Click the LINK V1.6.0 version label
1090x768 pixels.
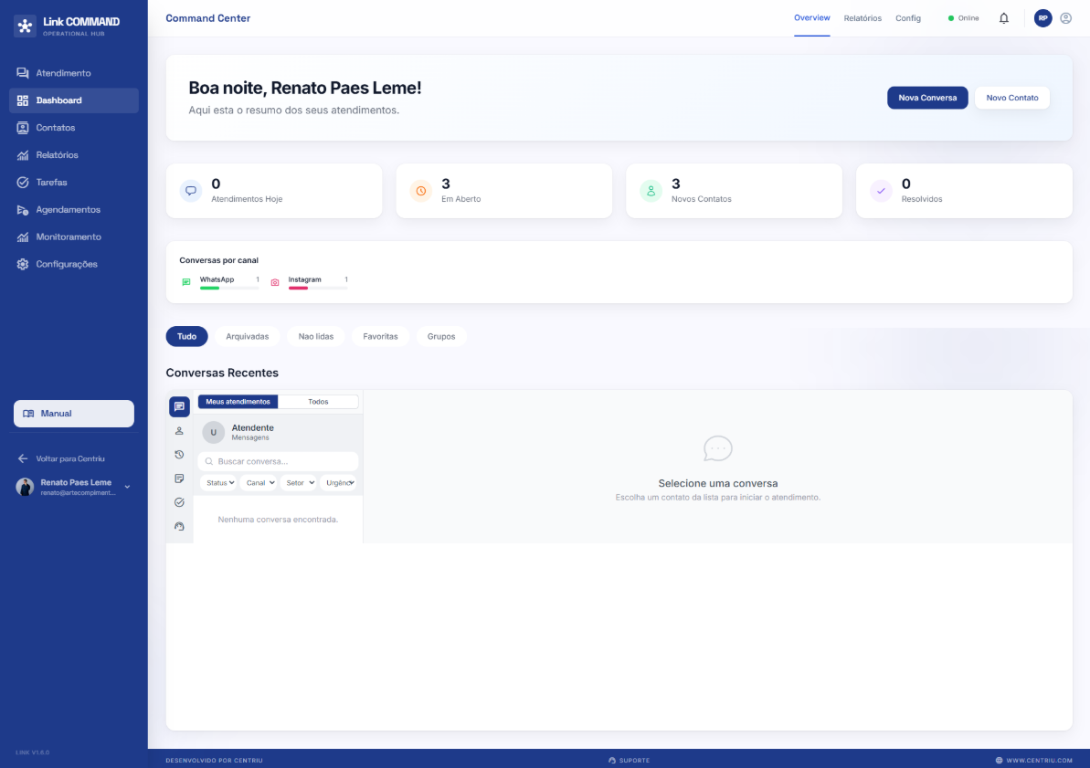[x=33, y=752]
